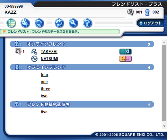This screenshot has height=140, width=167.
Task: Open help with the question mark icon
Action: [87, 23]
